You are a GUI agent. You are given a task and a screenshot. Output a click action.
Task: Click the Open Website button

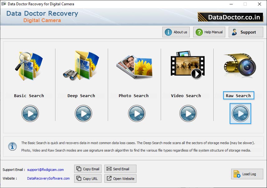(120, 179)
